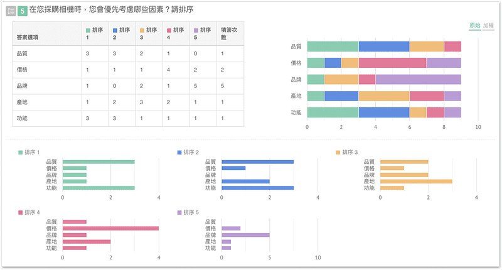The image size is (502, 270).
Task: Click the 功能 bar in the 排序 1 chart
Action: point(99,188)
